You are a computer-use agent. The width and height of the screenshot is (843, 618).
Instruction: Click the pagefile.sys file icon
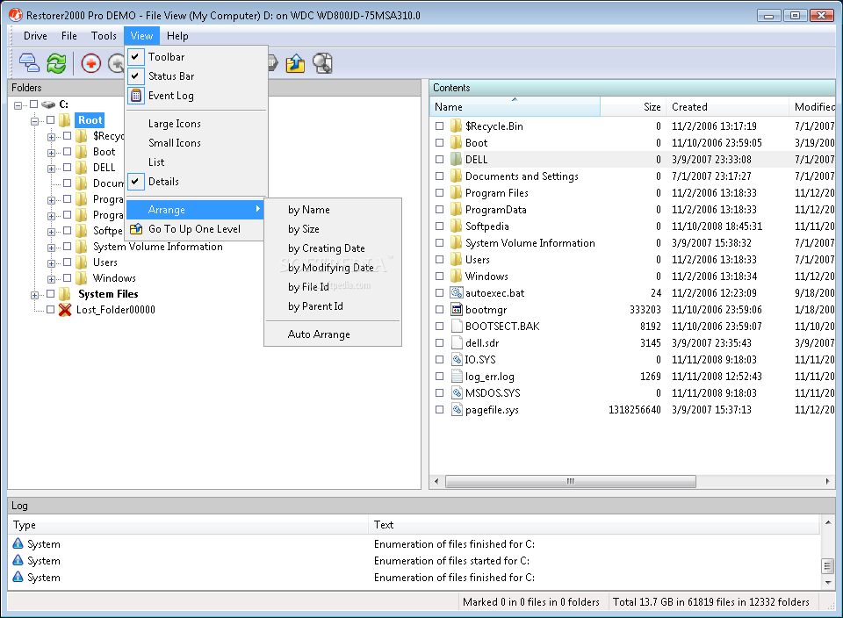click(457, 409)
